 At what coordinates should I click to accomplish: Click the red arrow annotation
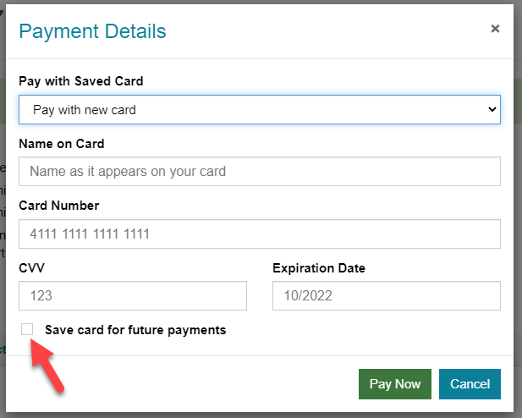pyautogui.click(x=47, y=365)
